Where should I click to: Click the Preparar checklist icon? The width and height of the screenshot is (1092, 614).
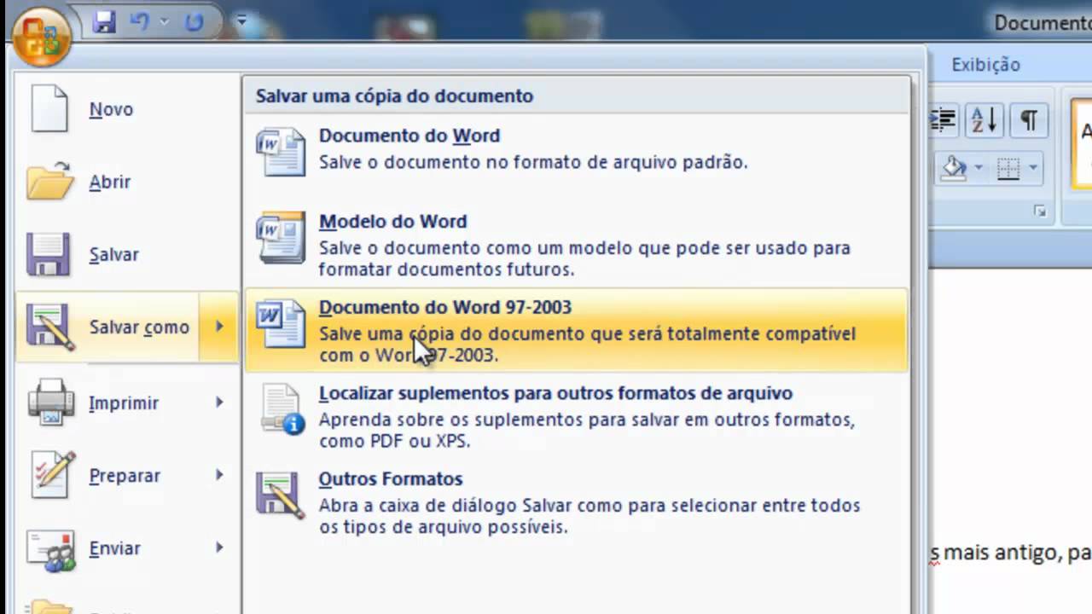(50, 475)
